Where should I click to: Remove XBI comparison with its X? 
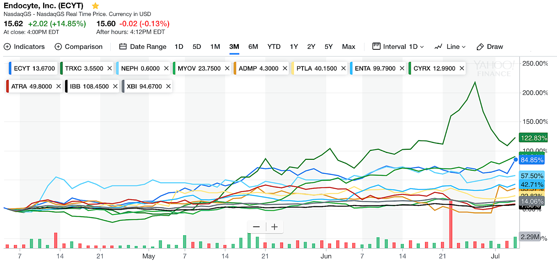(x=168, y=86)
